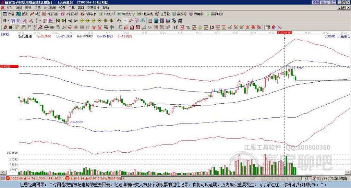Open the 资讯 menu

28,8
